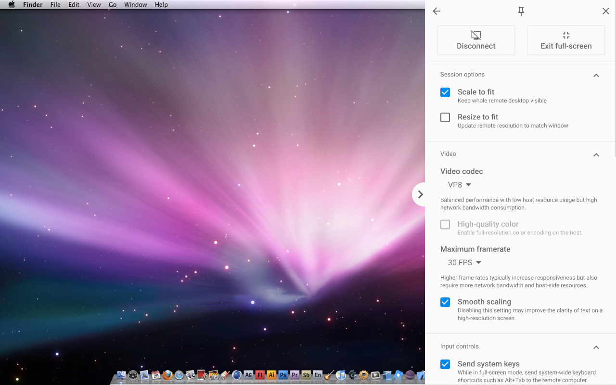Click the back arrow in the session panel
The image size is (616, 385).
point(436,11)
